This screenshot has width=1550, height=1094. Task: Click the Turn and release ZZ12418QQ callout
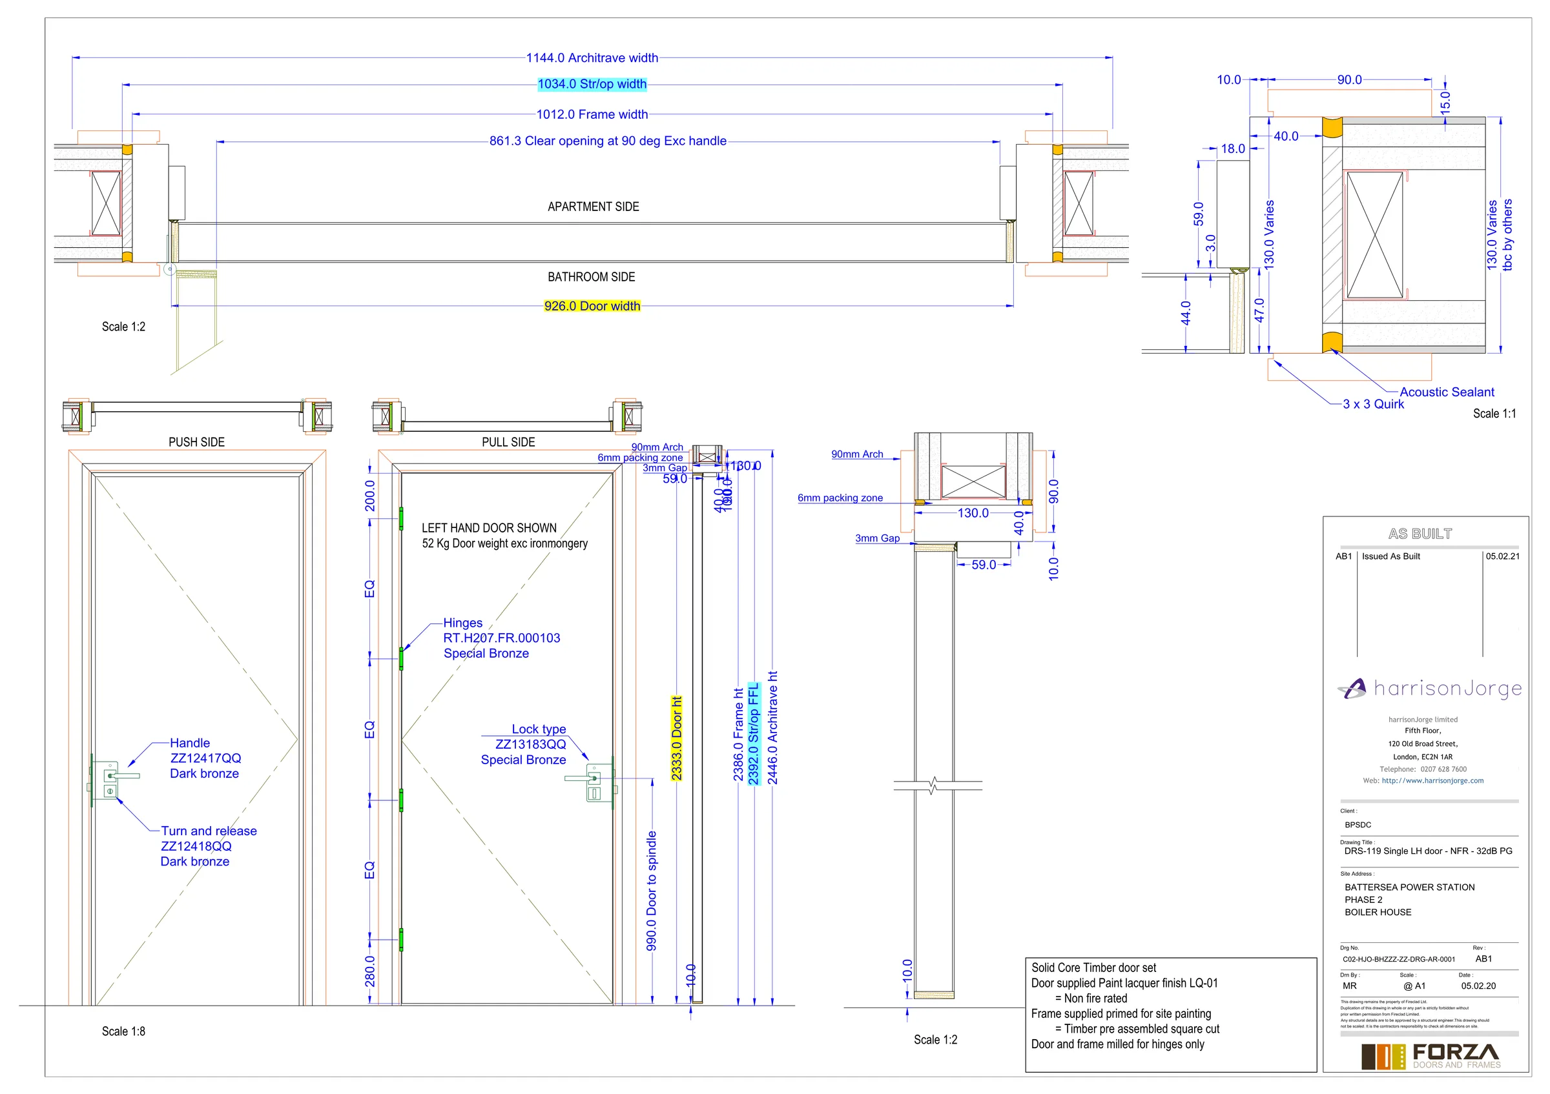click(x=209, y=846)
